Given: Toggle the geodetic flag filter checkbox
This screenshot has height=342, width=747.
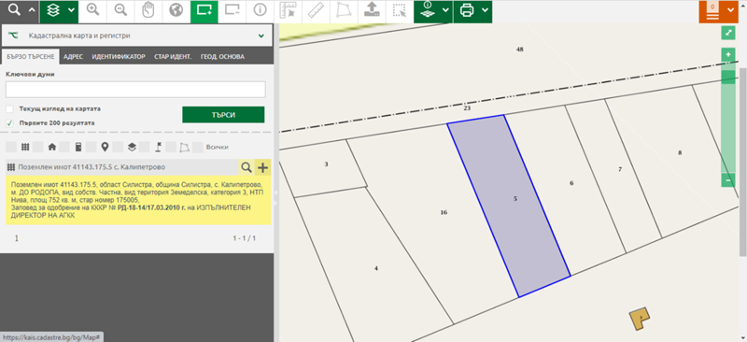Looking at the screenshot, I should [x=145, y=147].
